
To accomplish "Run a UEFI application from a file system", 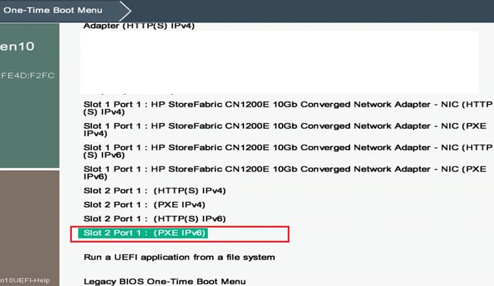I will coord(179,257).
